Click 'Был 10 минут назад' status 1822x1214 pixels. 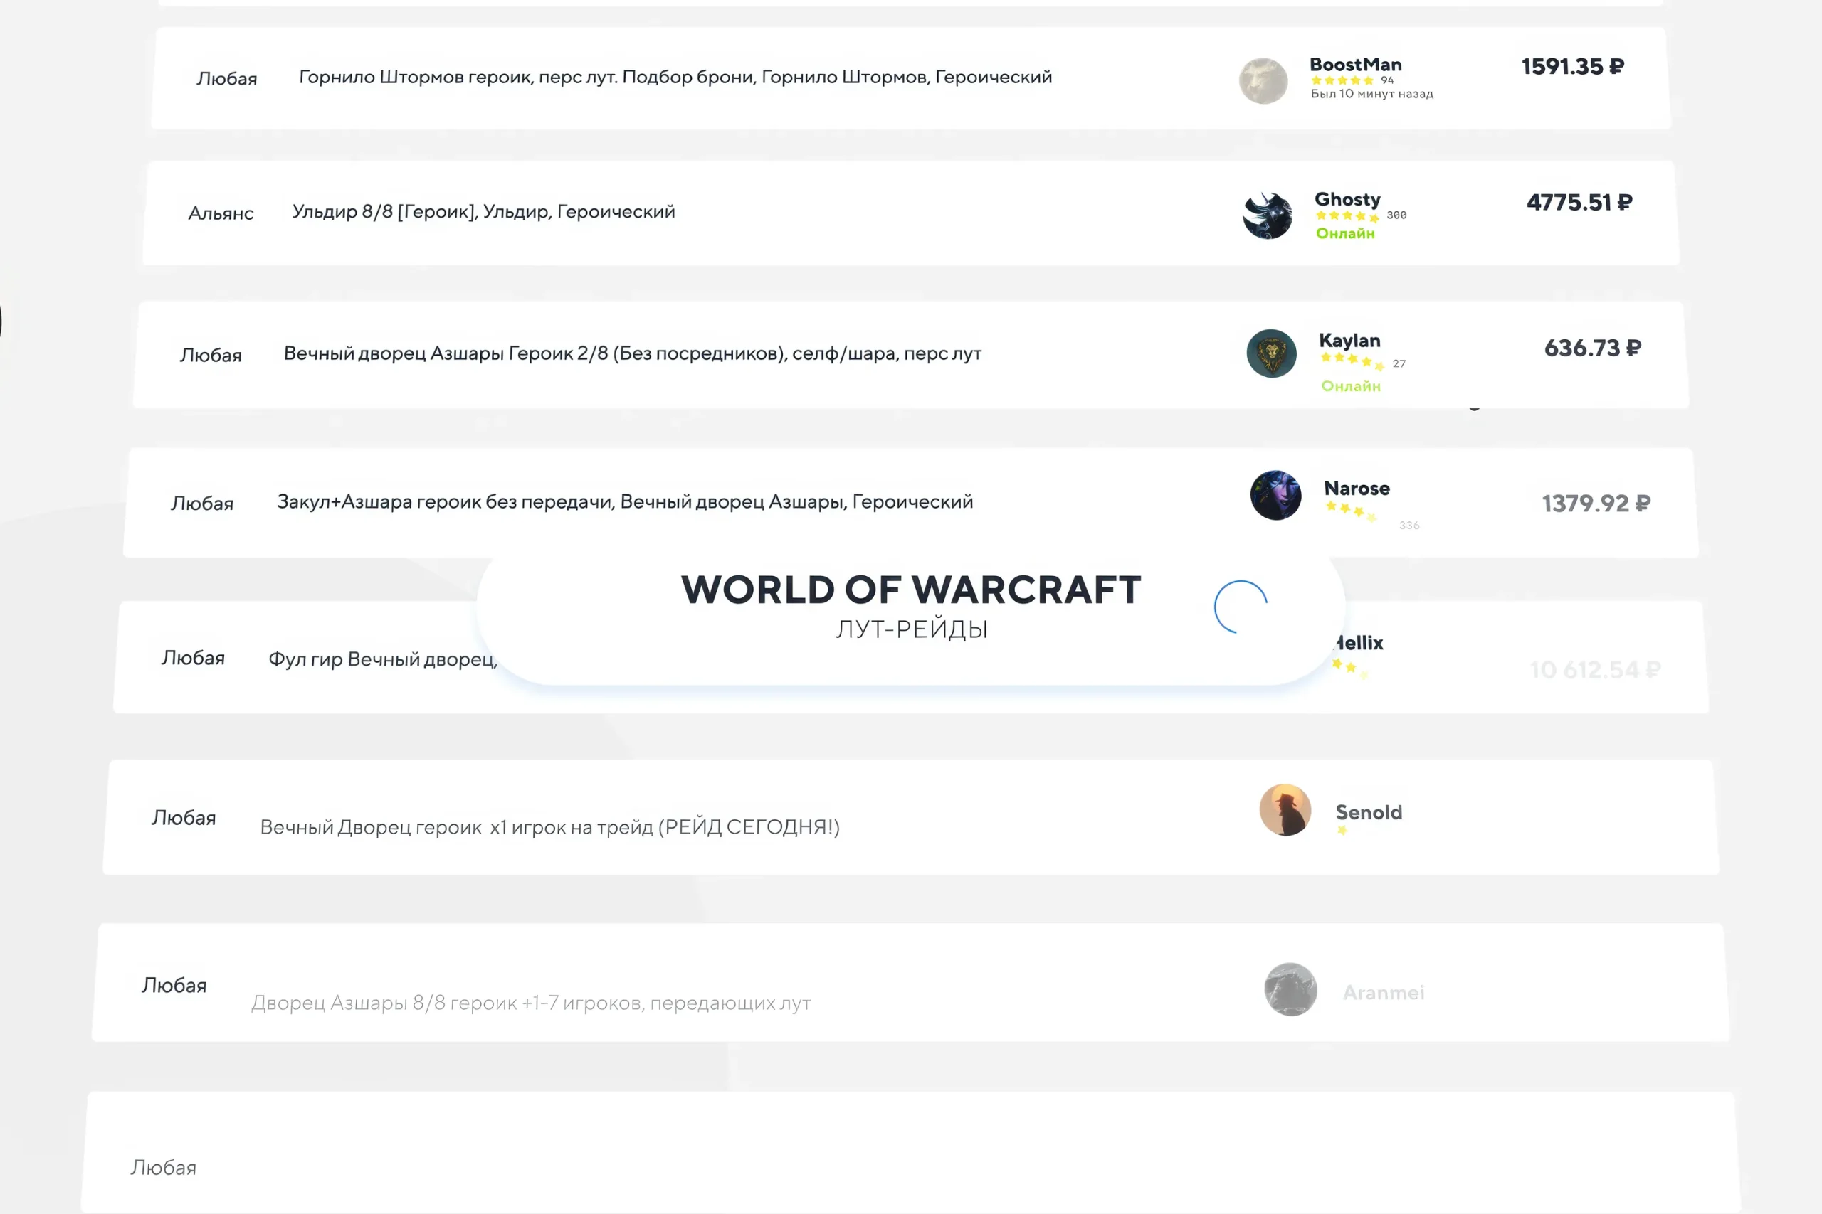[1372, 94]
